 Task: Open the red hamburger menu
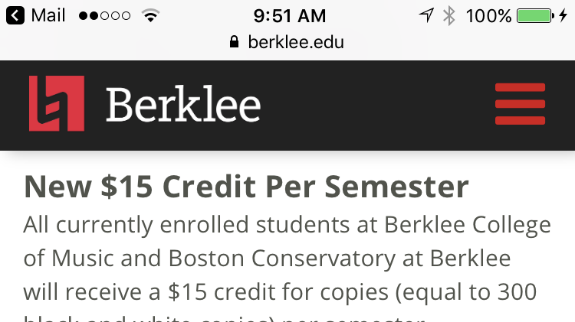tap(520, 103)
